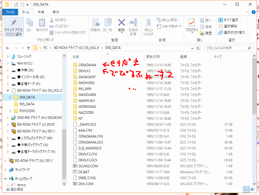Switch to details view button

245,189
